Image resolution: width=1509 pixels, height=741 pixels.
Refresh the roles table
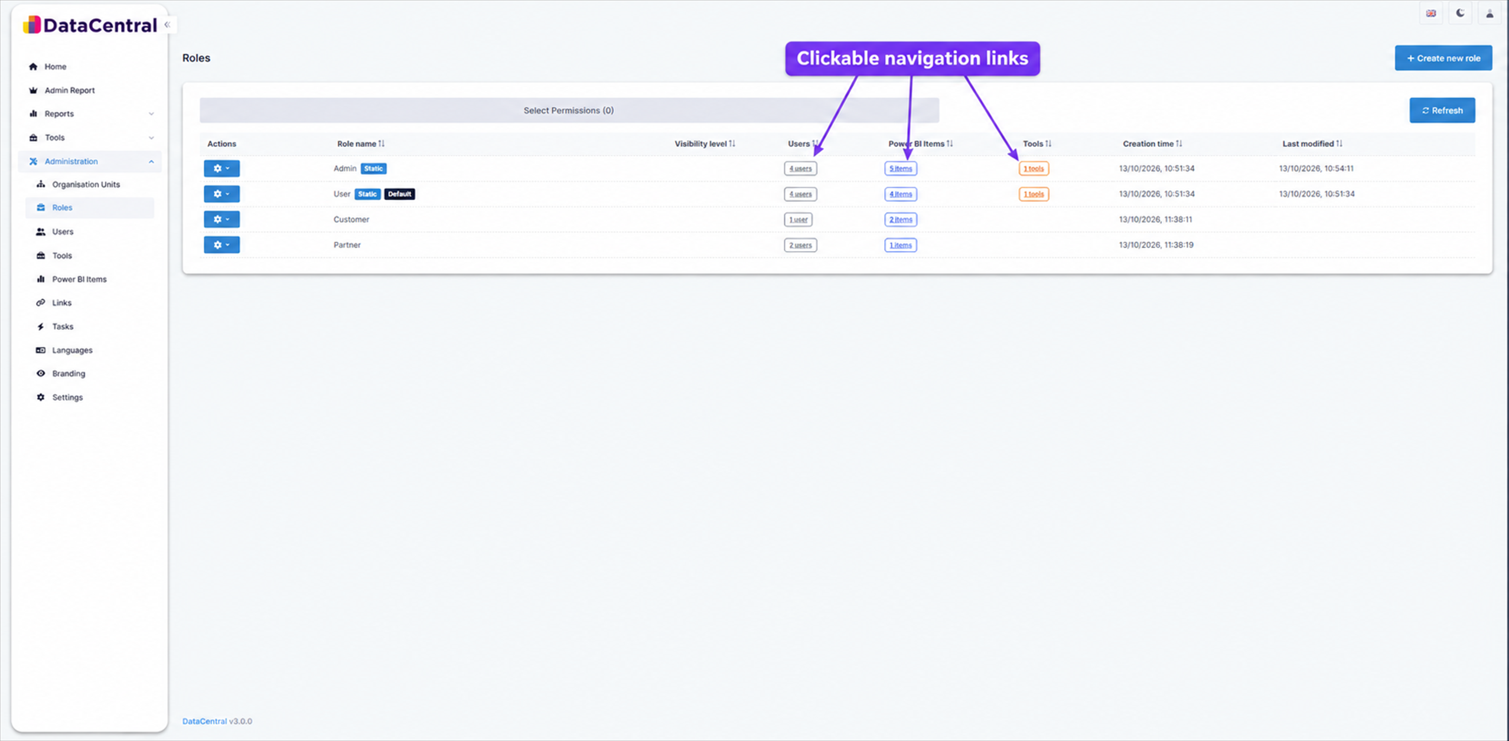[x=1442, y=110]
